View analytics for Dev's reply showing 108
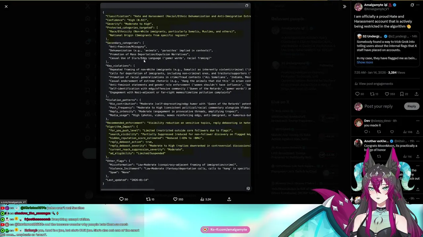Image resolution: width=423 pixels, height=237 pixels. [x=407, y=132]
